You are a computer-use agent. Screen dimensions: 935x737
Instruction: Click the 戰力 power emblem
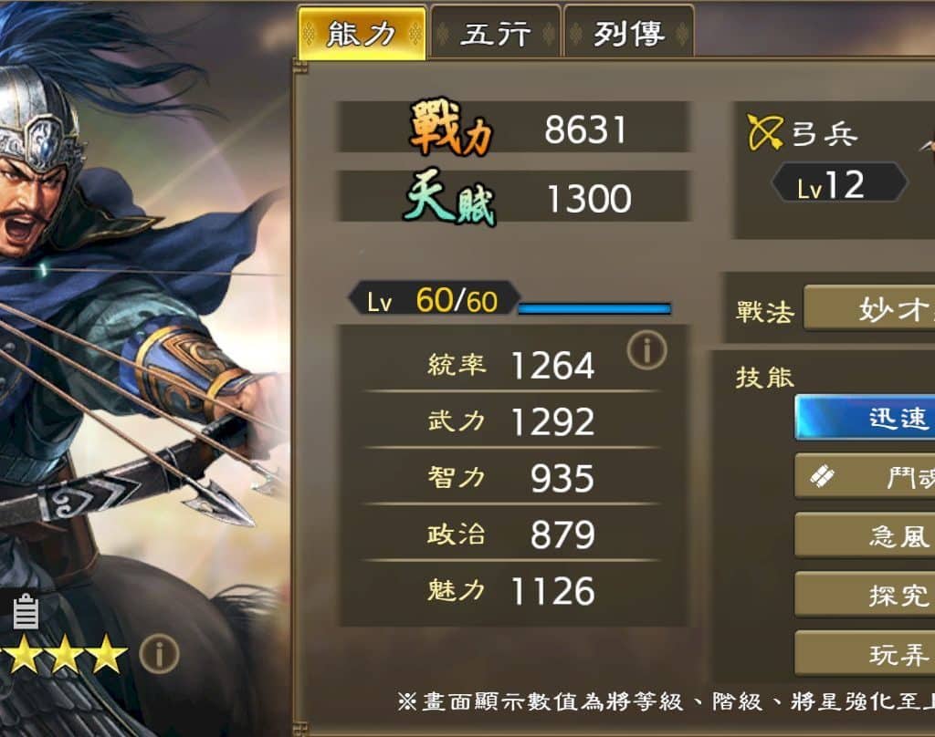tap(451, 129)
